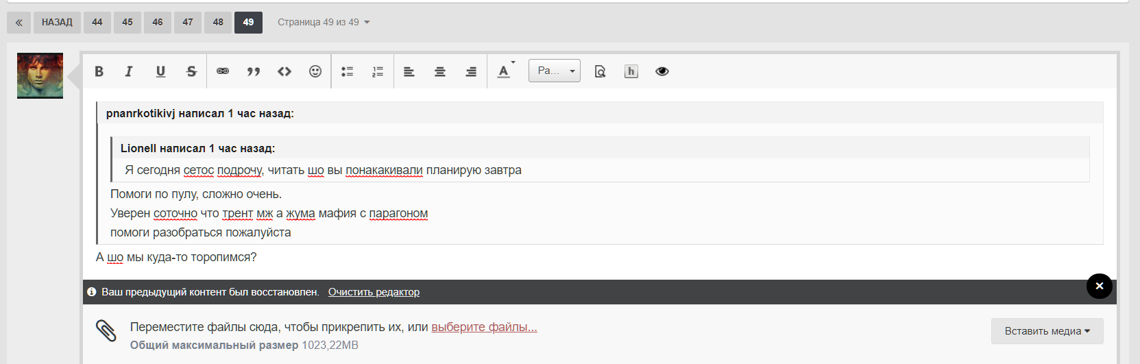1140x364 pixels.
Task: Insert code block with angle brackets icon
Action: pos(284,71)
